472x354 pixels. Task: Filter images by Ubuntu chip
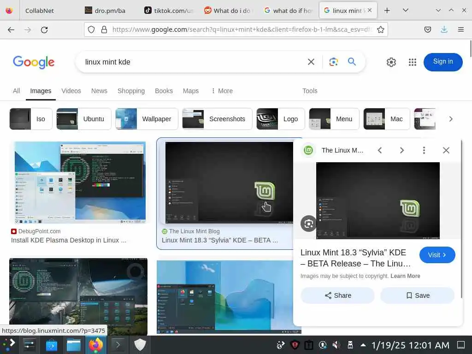point(84,119)
